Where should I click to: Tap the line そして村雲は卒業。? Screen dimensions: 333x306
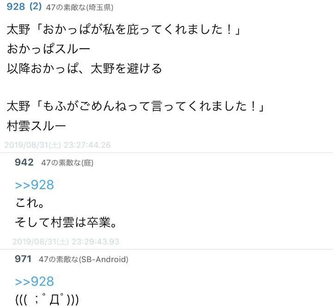coord(66,222)
